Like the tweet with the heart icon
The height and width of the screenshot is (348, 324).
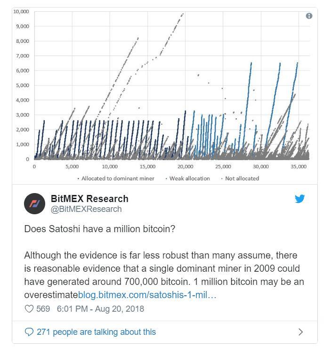pyautogui.click(x=29, y=309)
